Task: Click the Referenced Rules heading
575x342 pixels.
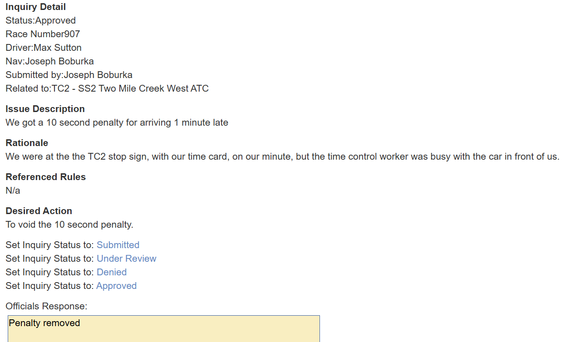Action: click(45, 177)
